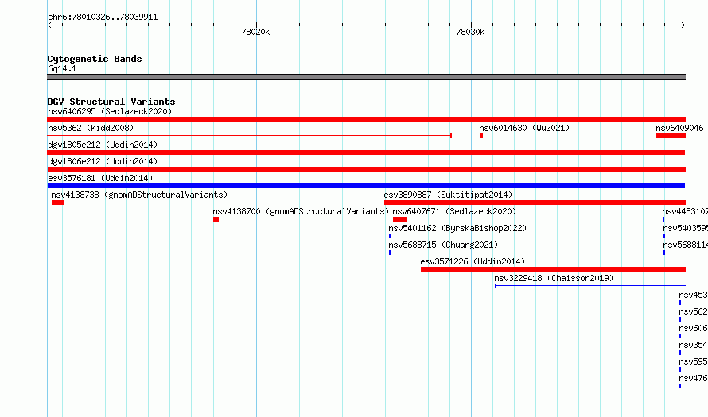The height and width of the screenshot is (417, 708).
Task: Click the nsv5688715 (Chuang2021) label
Action: point(443,245)
